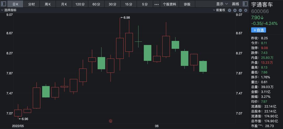Toggle the left sidebar panel icon
The image size is (283, 129).
click(3, 4)
